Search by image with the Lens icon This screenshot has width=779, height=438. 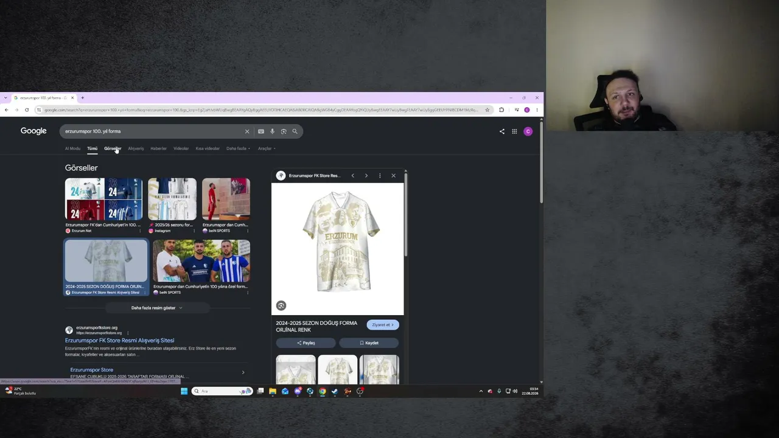[x=284, y=131]
